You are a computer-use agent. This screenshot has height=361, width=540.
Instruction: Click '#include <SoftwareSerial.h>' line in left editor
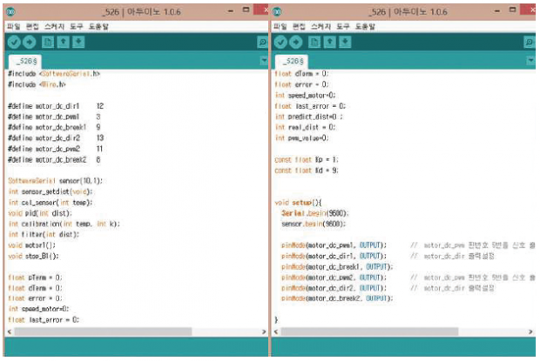[x=54, y=74]
